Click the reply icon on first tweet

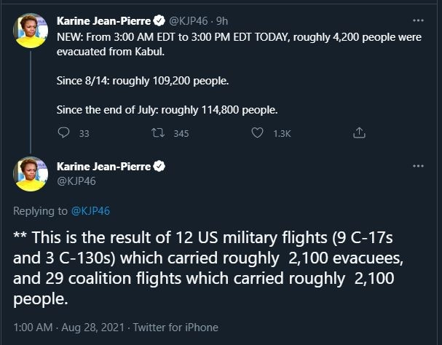[x=63, y=133]
